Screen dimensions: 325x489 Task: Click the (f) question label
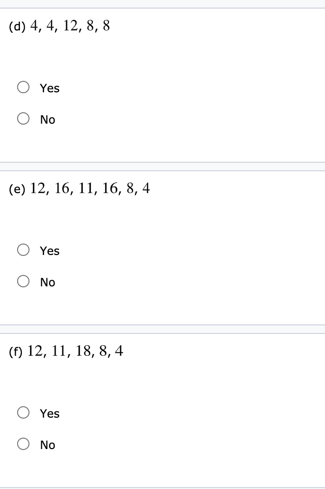point(15,352)
